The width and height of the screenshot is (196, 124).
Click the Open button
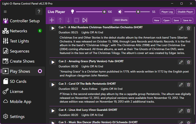pyautogui.click(x=166, y=20)
